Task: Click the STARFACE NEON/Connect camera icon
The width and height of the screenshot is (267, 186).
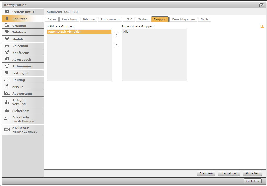Action: tap(7, 130)
